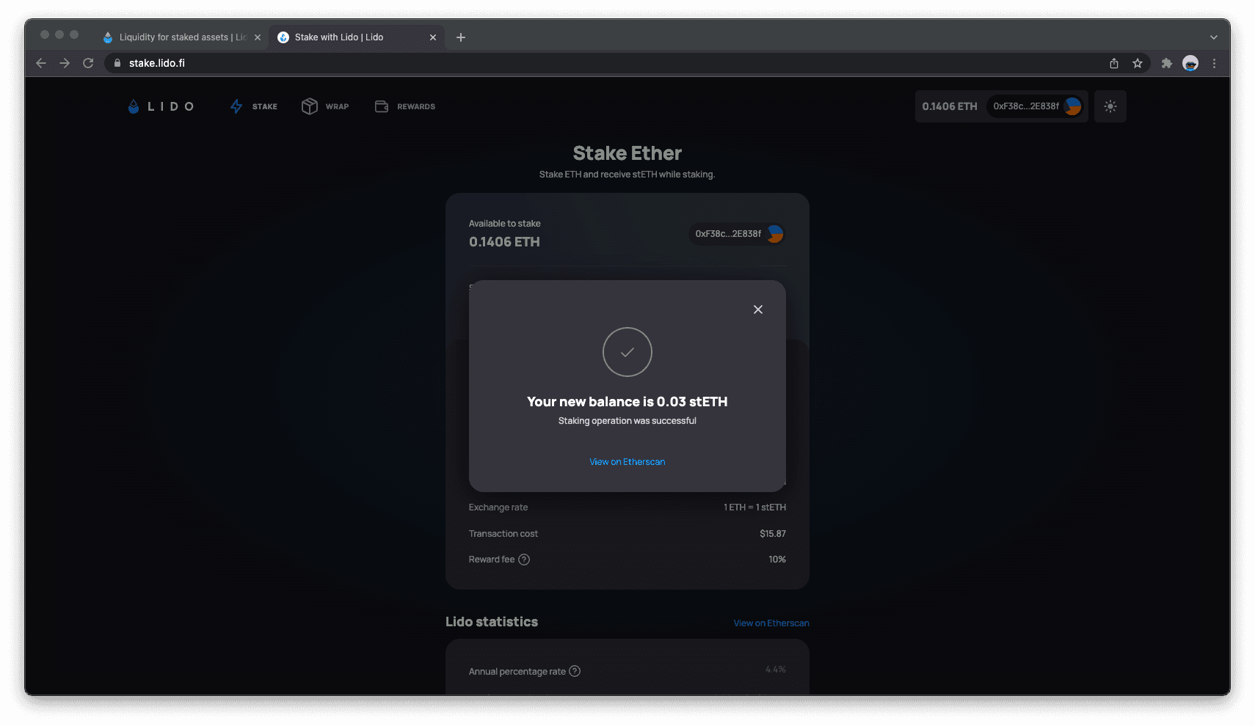
Task: Share this page from the address bar
Action: point(1114,63)
